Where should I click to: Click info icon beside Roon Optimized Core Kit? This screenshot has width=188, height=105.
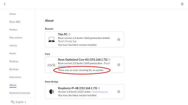[x=109, y=60]
